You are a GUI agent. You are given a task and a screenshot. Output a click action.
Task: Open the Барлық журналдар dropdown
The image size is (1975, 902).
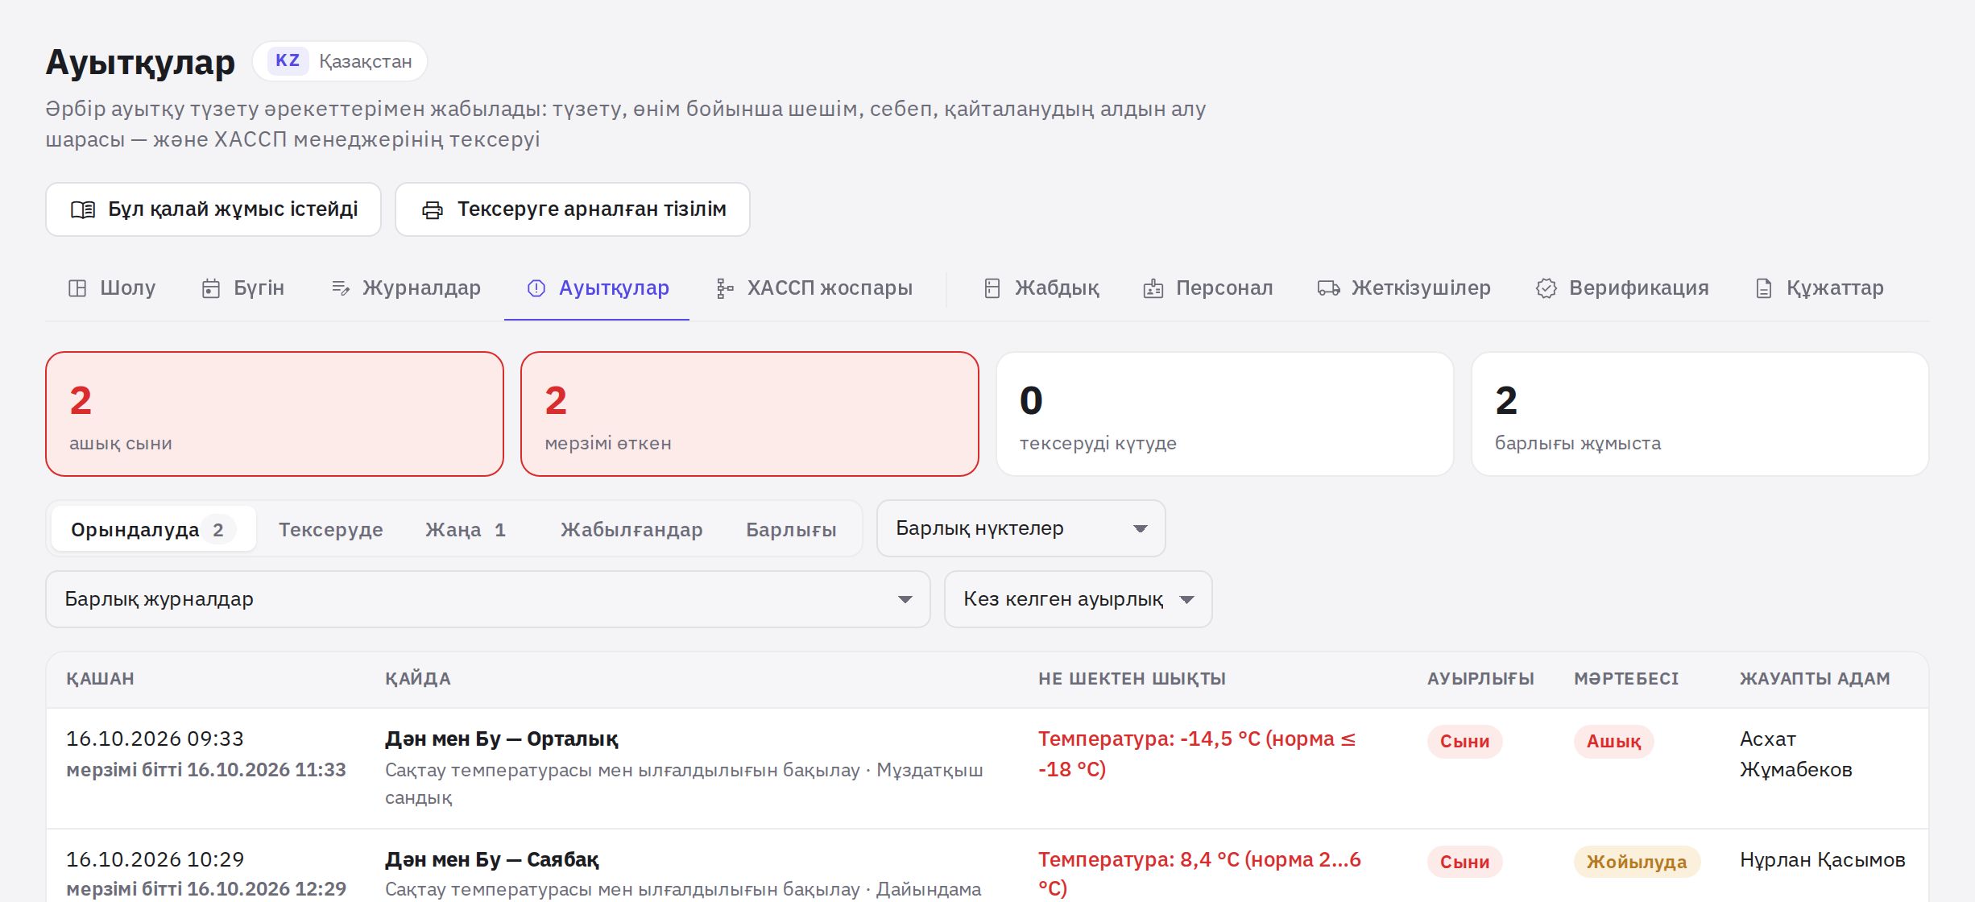click(x=488, y=599)
